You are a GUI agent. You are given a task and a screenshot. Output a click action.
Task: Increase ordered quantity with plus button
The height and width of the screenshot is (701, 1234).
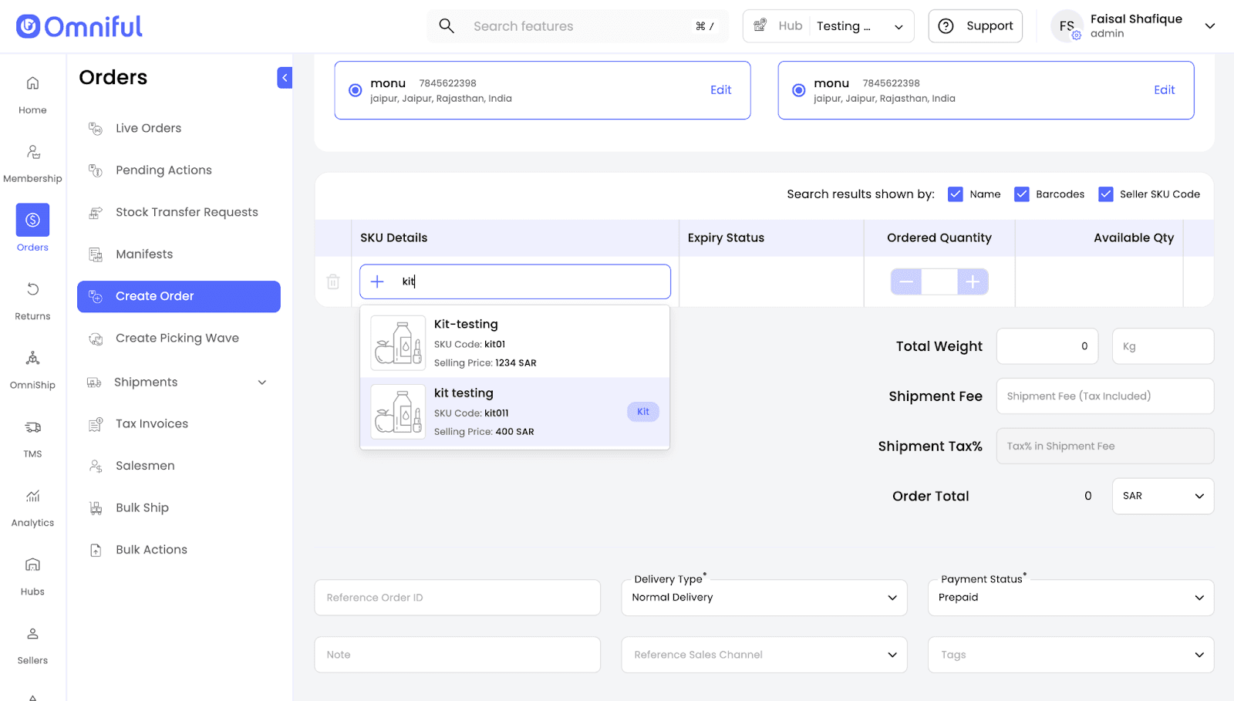(x=973, y=282)
